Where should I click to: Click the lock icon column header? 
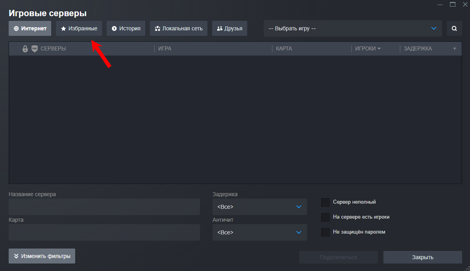tap(25, 48)
